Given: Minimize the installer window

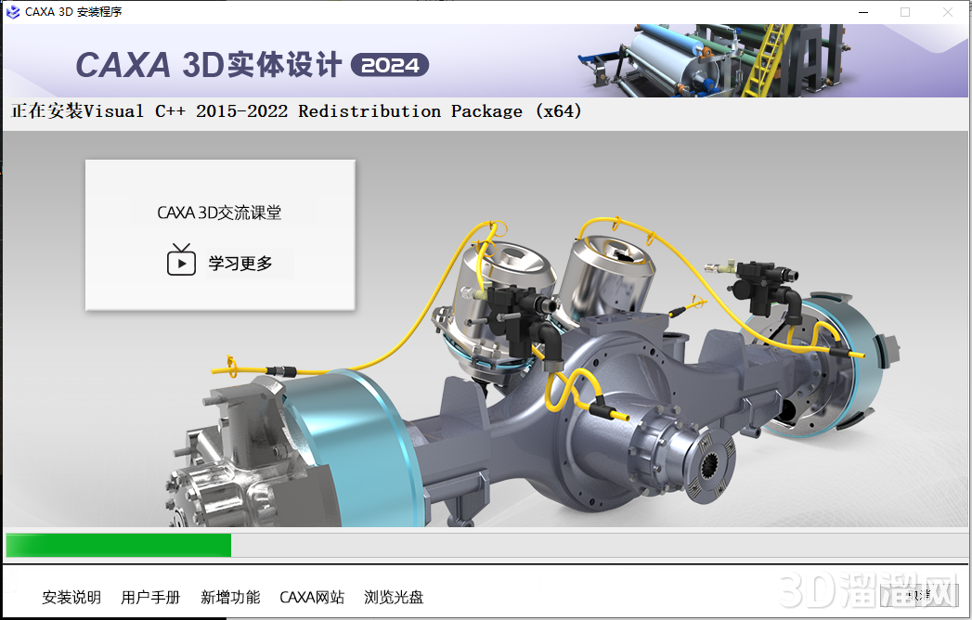Looking at the screenshot, I should coord(862,12).
